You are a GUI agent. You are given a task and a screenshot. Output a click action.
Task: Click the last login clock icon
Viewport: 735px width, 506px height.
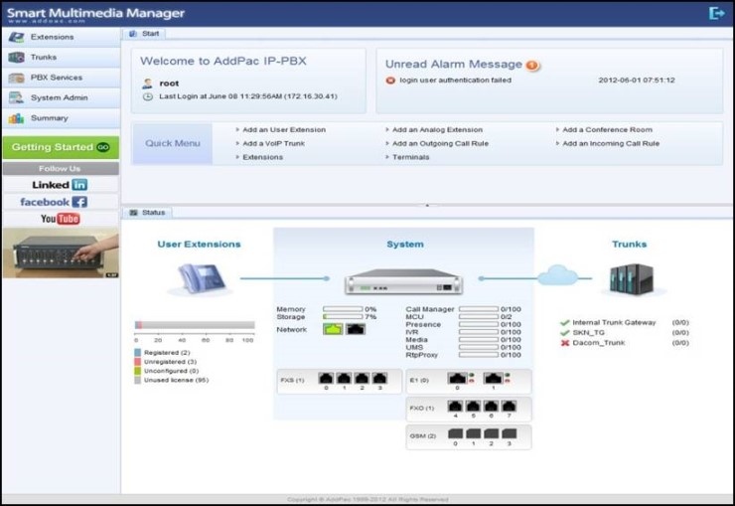(148, 96)
